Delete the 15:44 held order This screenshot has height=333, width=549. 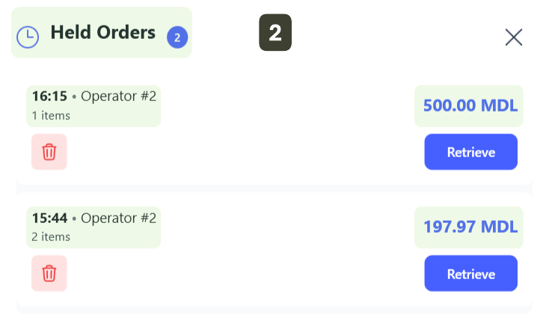click(49, 273)
